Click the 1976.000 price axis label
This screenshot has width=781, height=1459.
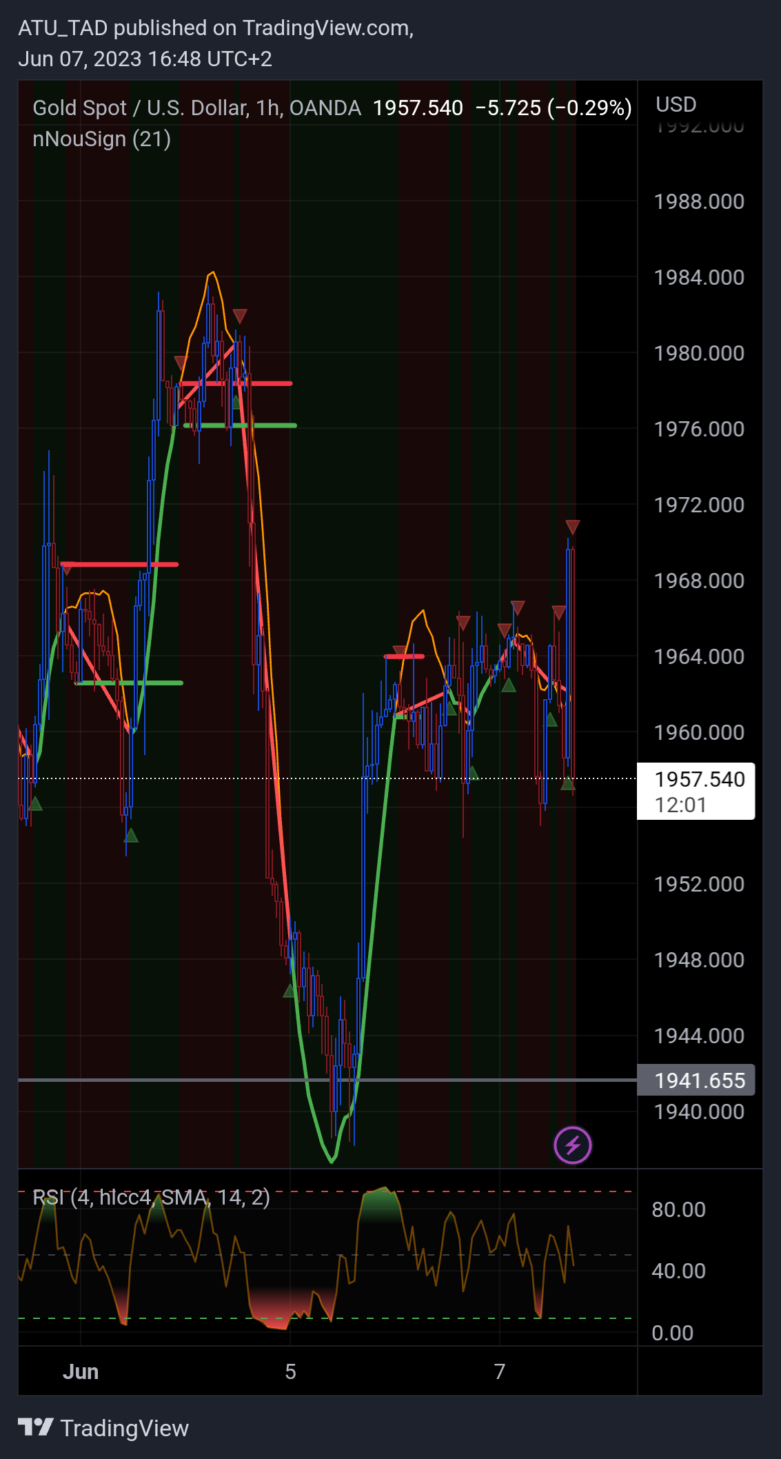click(x=699, y=429)
